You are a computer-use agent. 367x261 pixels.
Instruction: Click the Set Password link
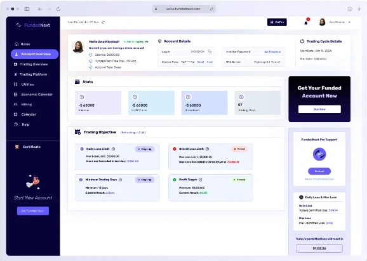[x=272, y=51]
